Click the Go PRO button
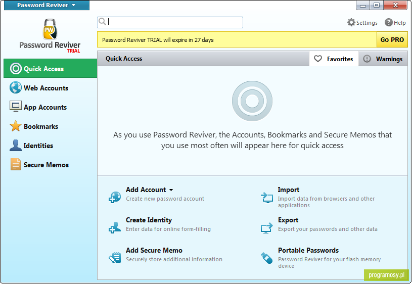 coord(392,40)
